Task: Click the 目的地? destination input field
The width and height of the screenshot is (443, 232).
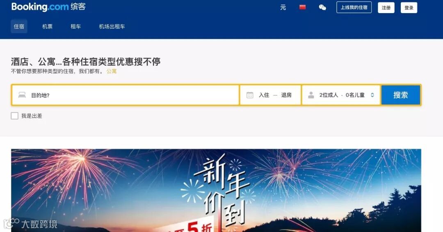Action: click(126, 95)
